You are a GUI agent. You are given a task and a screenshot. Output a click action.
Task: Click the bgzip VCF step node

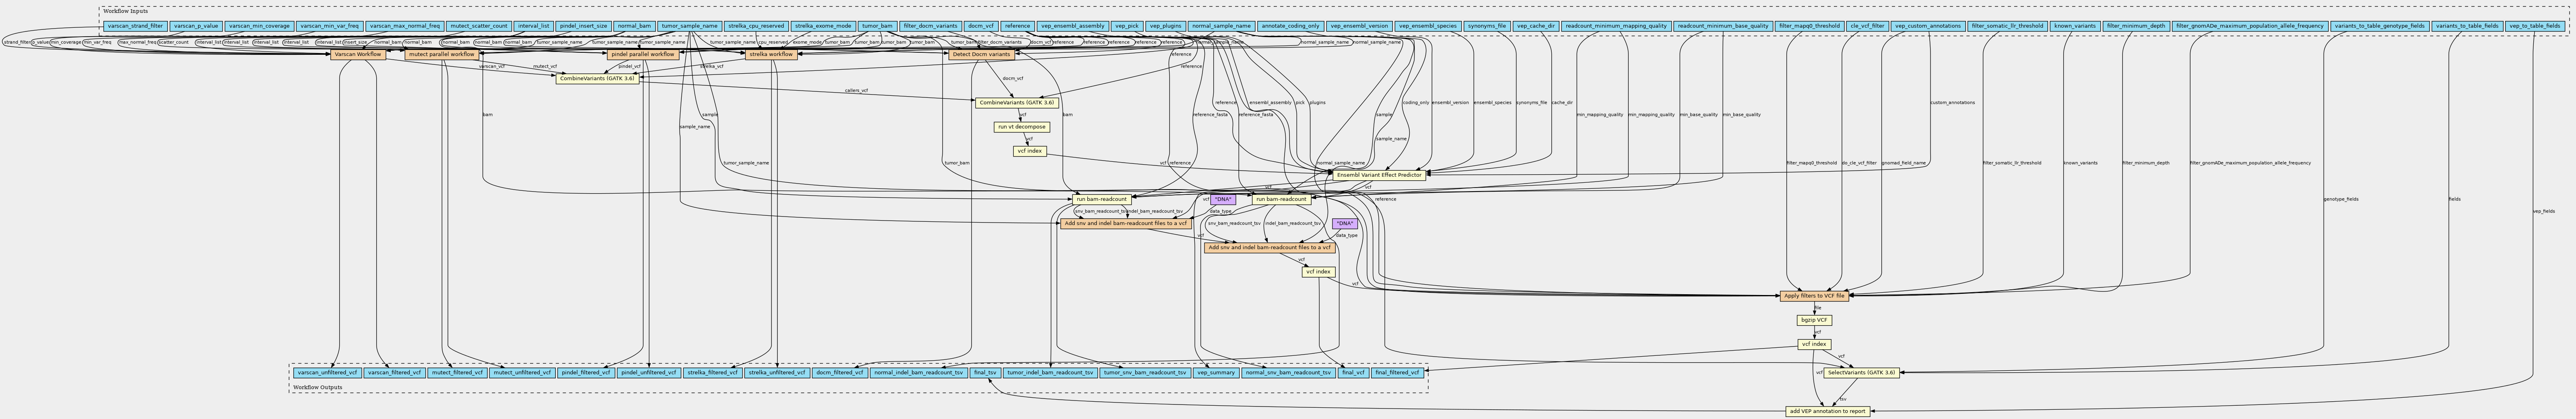point(1814,320)
